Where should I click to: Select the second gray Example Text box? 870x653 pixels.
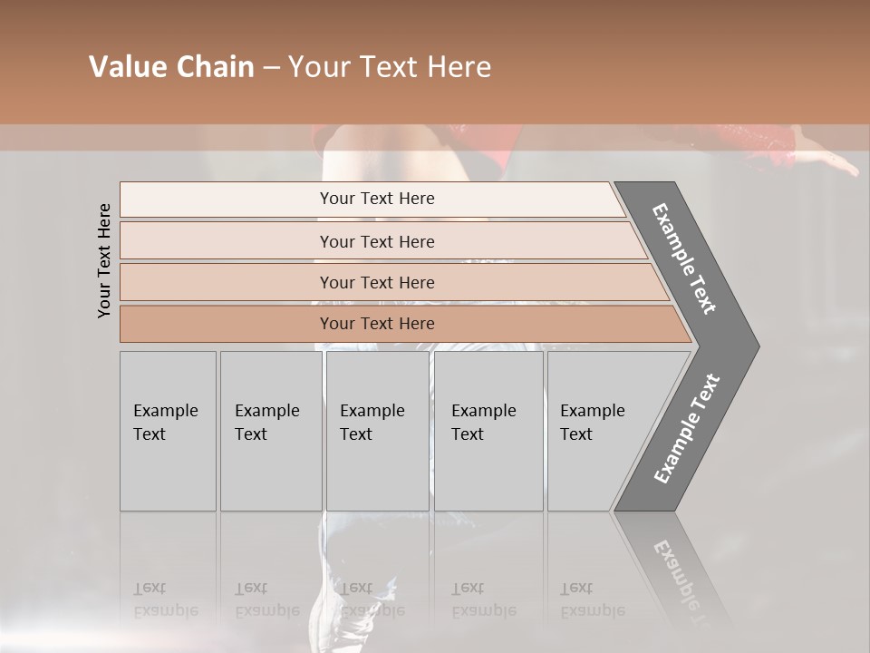click(270, 431)
